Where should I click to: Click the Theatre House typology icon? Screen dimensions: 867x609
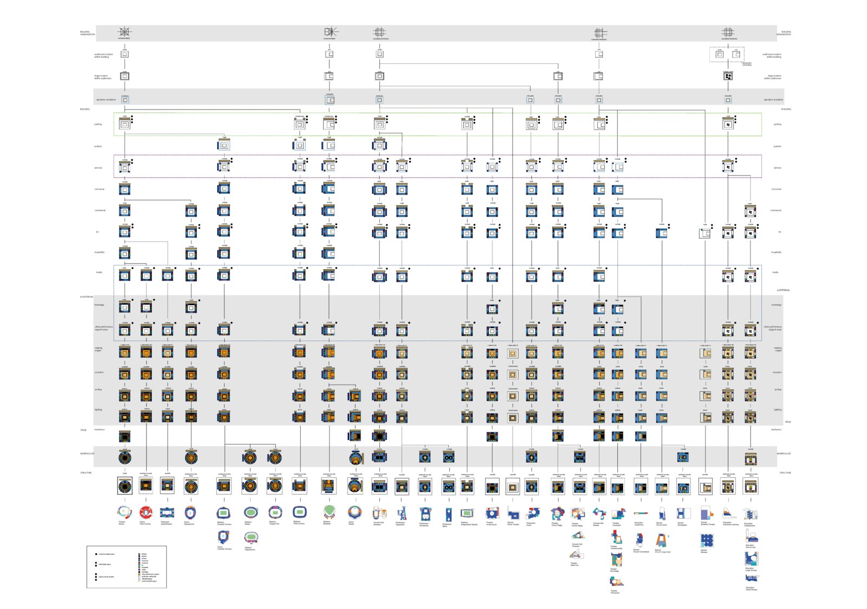124,512
